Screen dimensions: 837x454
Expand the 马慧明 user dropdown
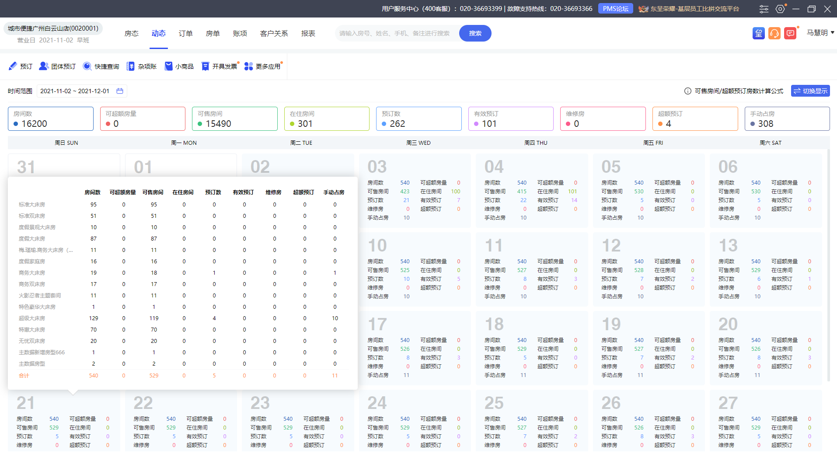[820, 33]
